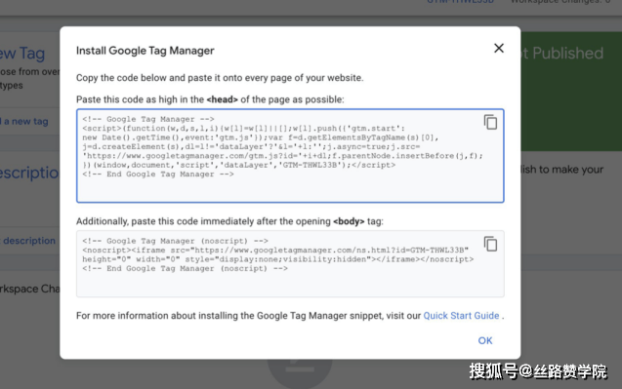Copy the body noscript code snippet
Image resolution: width=622 pixels, height=389 pixels.
coord(490,244)
